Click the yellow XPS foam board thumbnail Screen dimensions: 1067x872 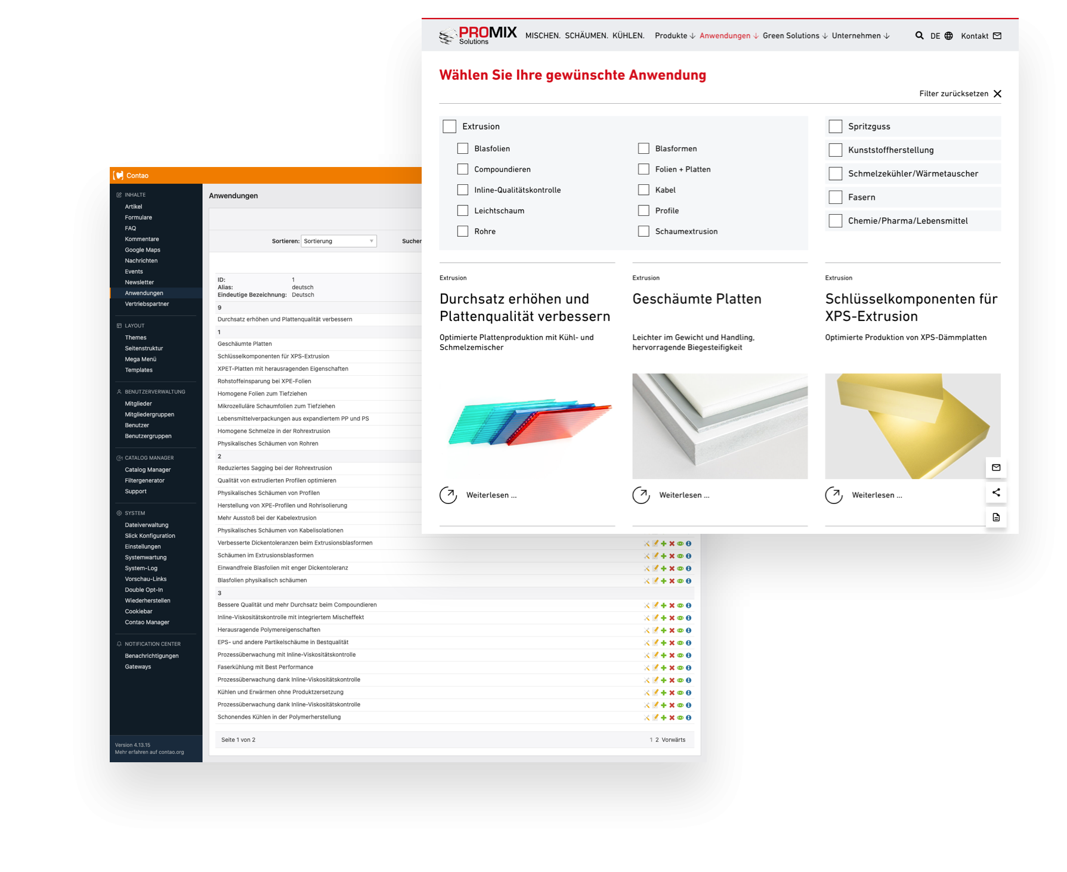913,426
